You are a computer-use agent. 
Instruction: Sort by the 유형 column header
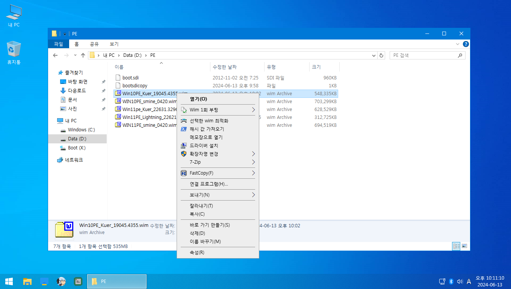[287, 67]
